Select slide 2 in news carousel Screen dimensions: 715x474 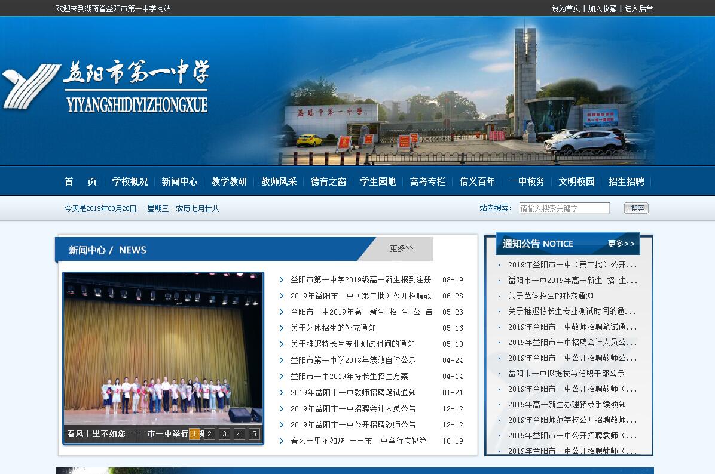(x=209, y=434)
